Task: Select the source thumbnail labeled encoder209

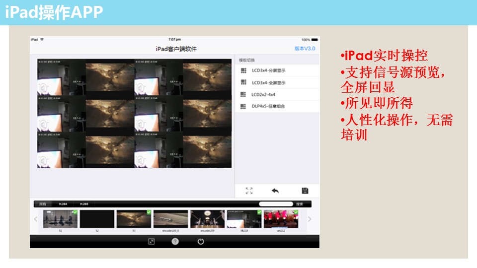Action: click(208, 219)
